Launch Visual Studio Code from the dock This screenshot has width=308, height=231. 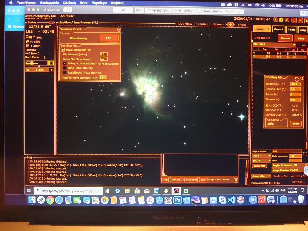(231, 200)
